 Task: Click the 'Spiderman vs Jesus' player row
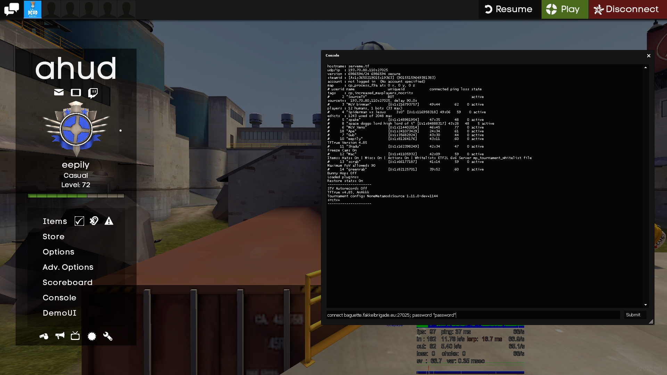pyautogui.click(x=406, y=112)
